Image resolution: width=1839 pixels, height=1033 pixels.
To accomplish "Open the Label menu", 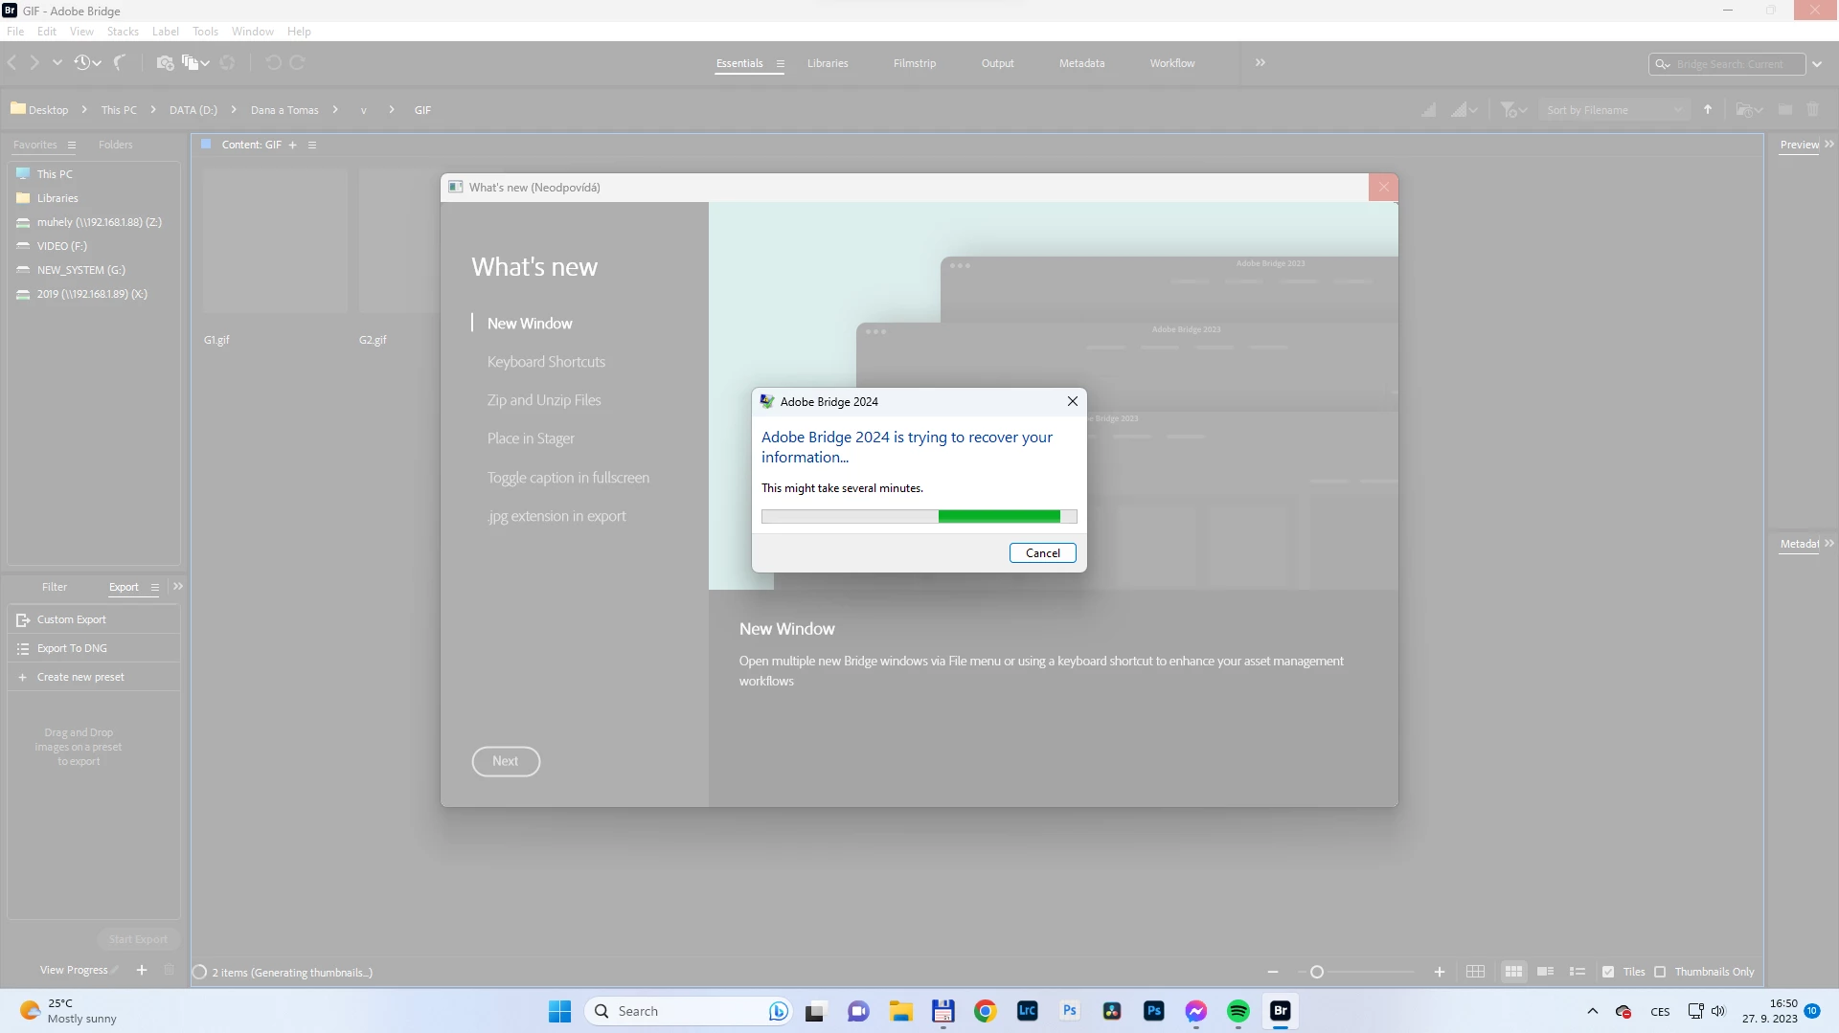I will tap(166, 32).
